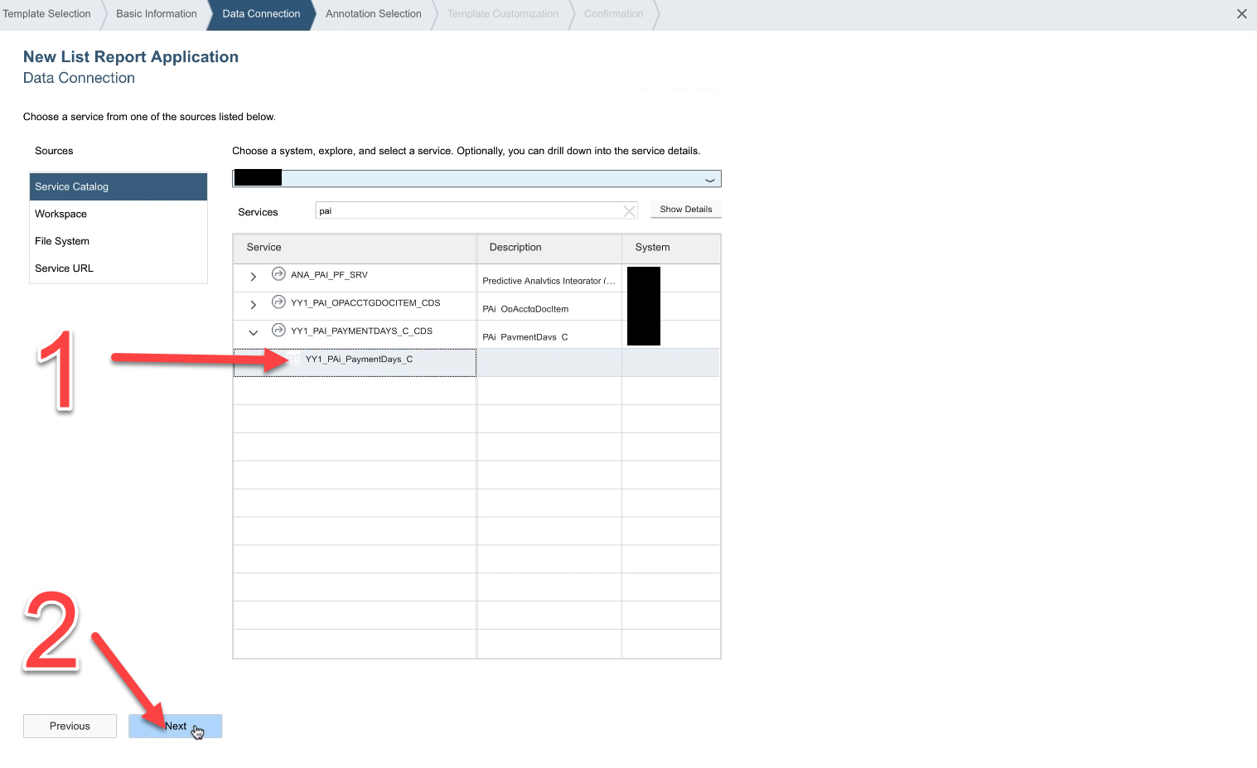Close the wizard with the X icon
This screenshot has height=768, width=1257.
click(1241, 14)
